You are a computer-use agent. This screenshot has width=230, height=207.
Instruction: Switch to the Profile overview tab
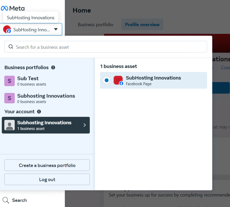(142, 24)
